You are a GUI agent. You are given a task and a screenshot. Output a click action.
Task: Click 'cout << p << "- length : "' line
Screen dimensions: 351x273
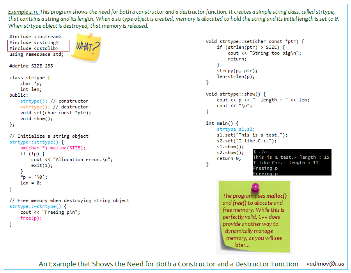click(x=263, y=100)
